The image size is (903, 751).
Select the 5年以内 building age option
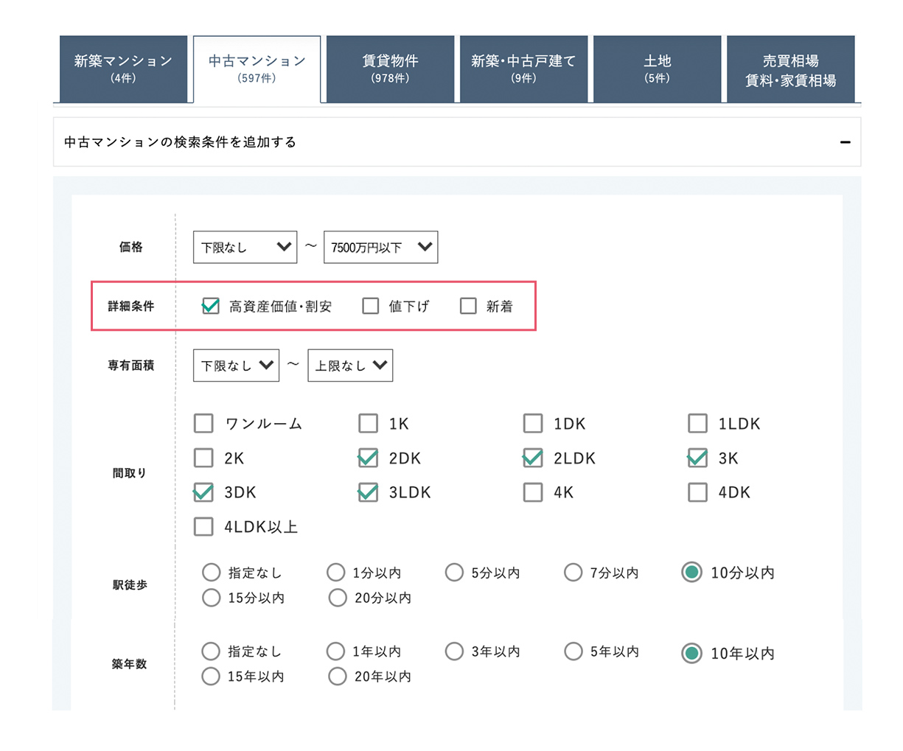(573, 652)
